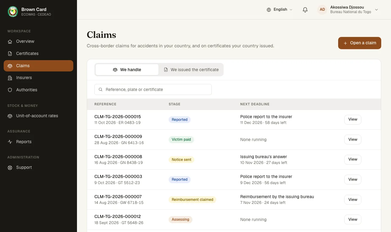
Task: Click the Unit-of-account rates scale icon
Action: (10, 116)
